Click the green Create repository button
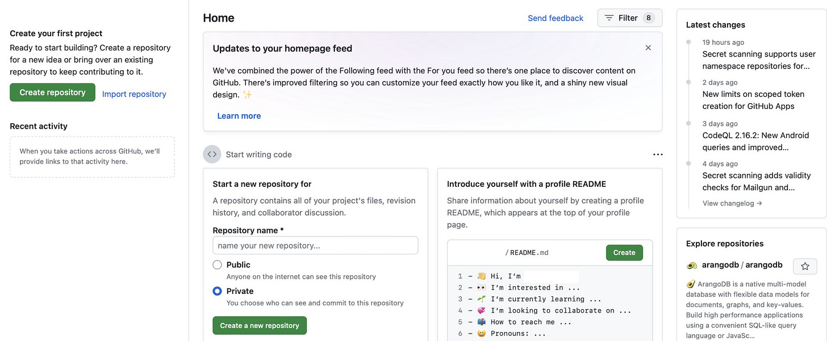 (x=52, y=92)
